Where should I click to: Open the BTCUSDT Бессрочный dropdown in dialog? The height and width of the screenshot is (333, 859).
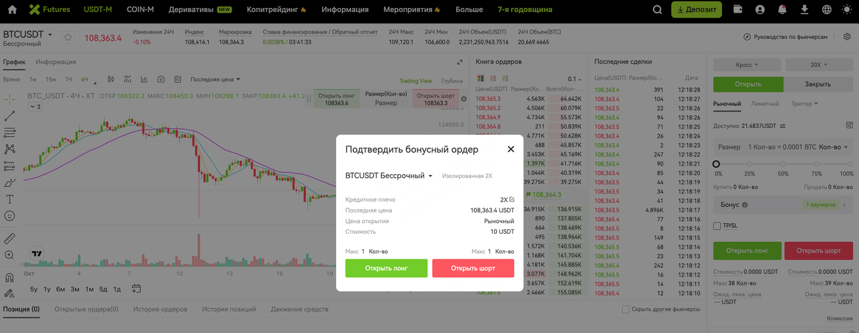[x=389, y=176]
